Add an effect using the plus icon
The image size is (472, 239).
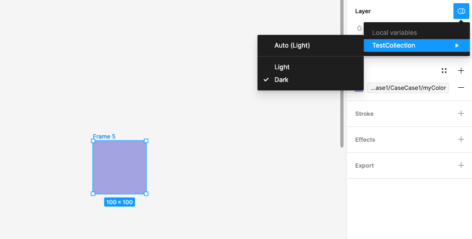461,140
